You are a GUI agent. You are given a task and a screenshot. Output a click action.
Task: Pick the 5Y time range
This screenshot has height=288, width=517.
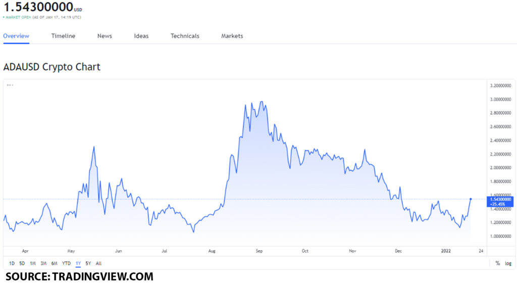click(88, 263)
